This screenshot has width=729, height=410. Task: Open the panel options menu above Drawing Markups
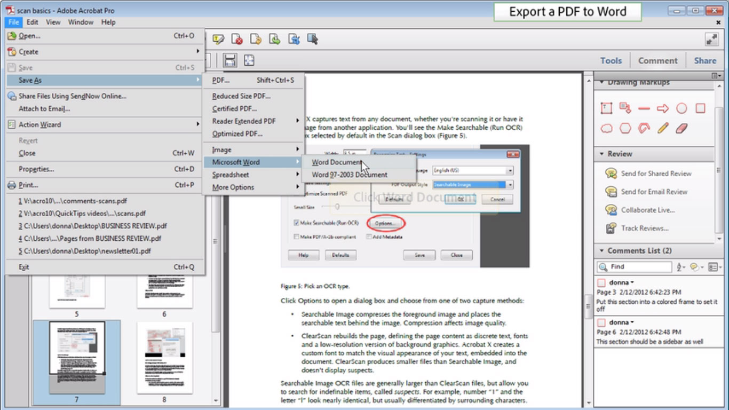click(x=716, y=75)
